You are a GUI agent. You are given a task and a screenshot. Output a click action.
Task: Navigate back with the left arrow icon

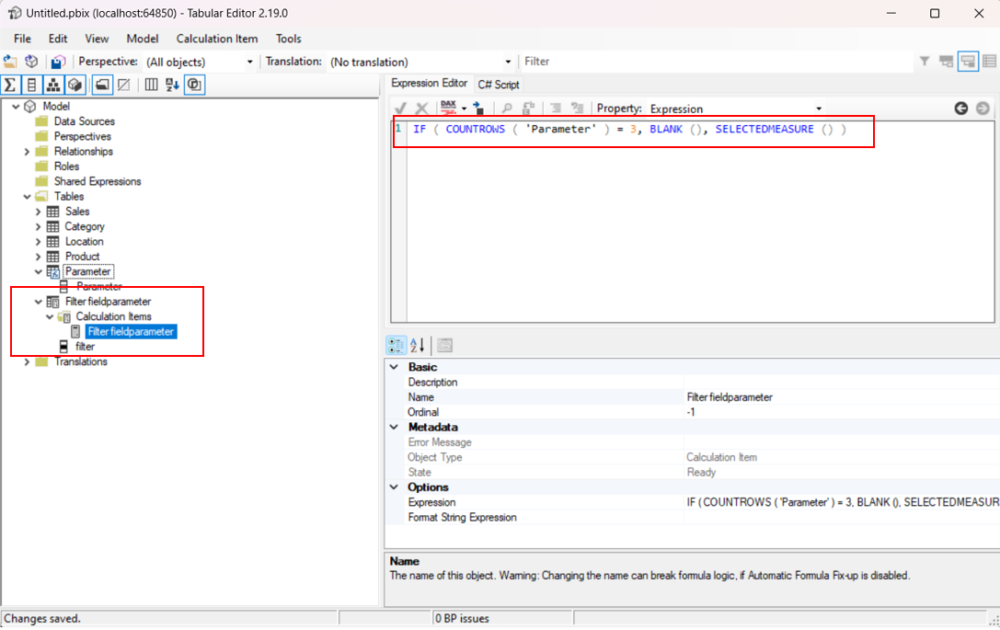click(x=961, y=109)
